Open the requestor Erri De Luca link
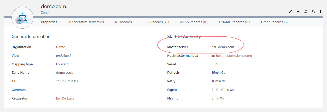This screenshot has height=112, width=327. coord(65,98)
